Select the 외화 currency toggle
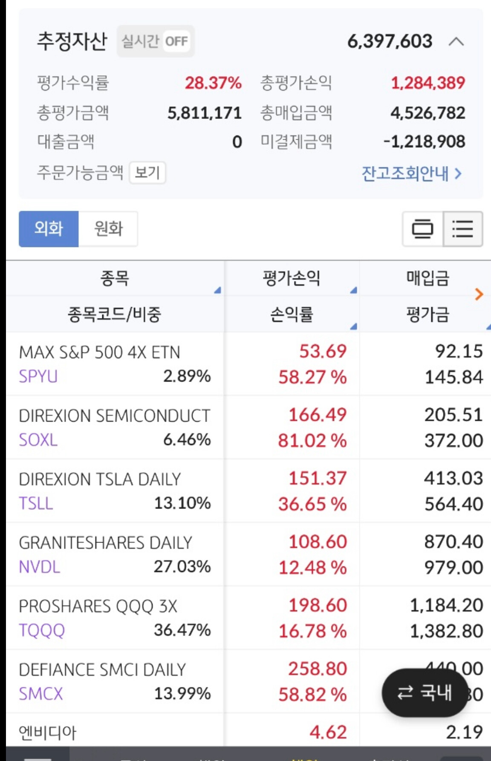Image resolution: width=491 pixels, height=761 pixels. [x=49, y=229]
